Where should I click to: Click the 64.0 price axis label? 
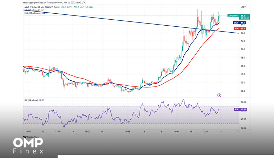(x=243, y=66)
